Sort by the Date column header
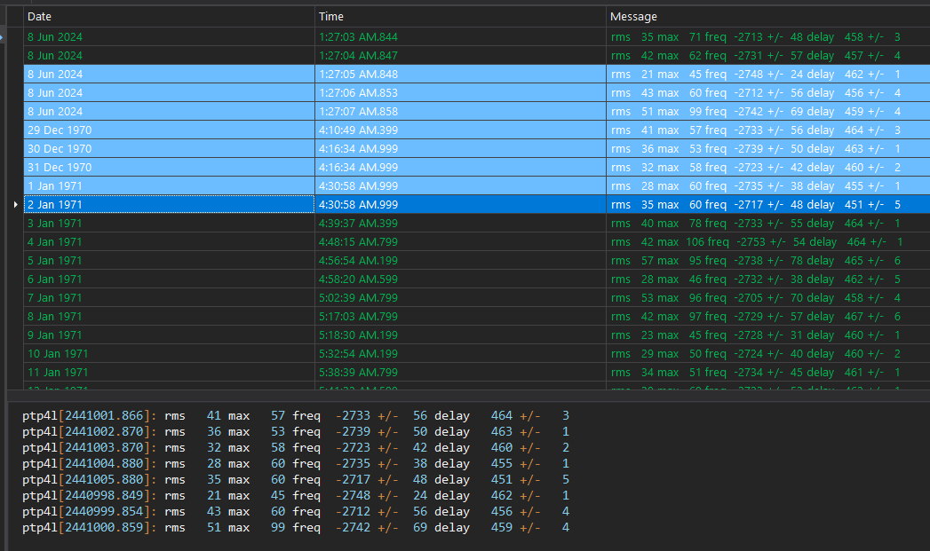 point(169,17)
